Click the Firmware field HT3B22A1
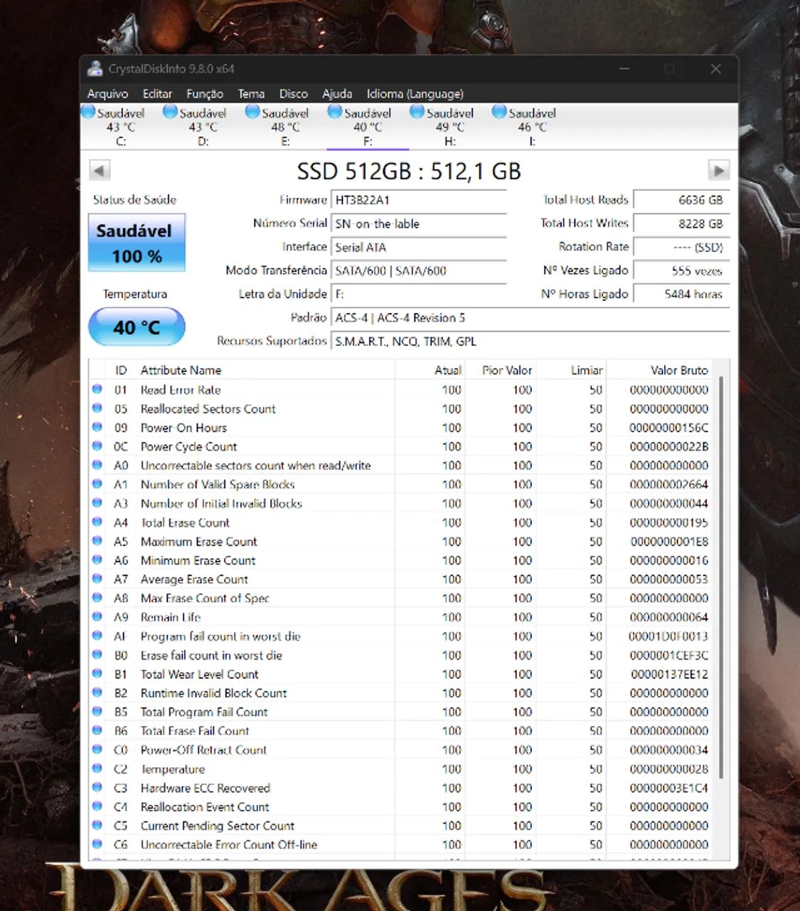The height and width of the screenshot is (911, 800). click(419, 200)
